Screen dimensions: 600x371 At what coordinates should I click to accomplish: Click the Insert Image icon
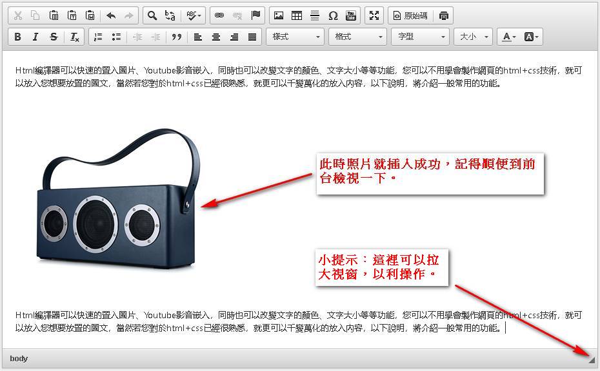tap(279, 15)
